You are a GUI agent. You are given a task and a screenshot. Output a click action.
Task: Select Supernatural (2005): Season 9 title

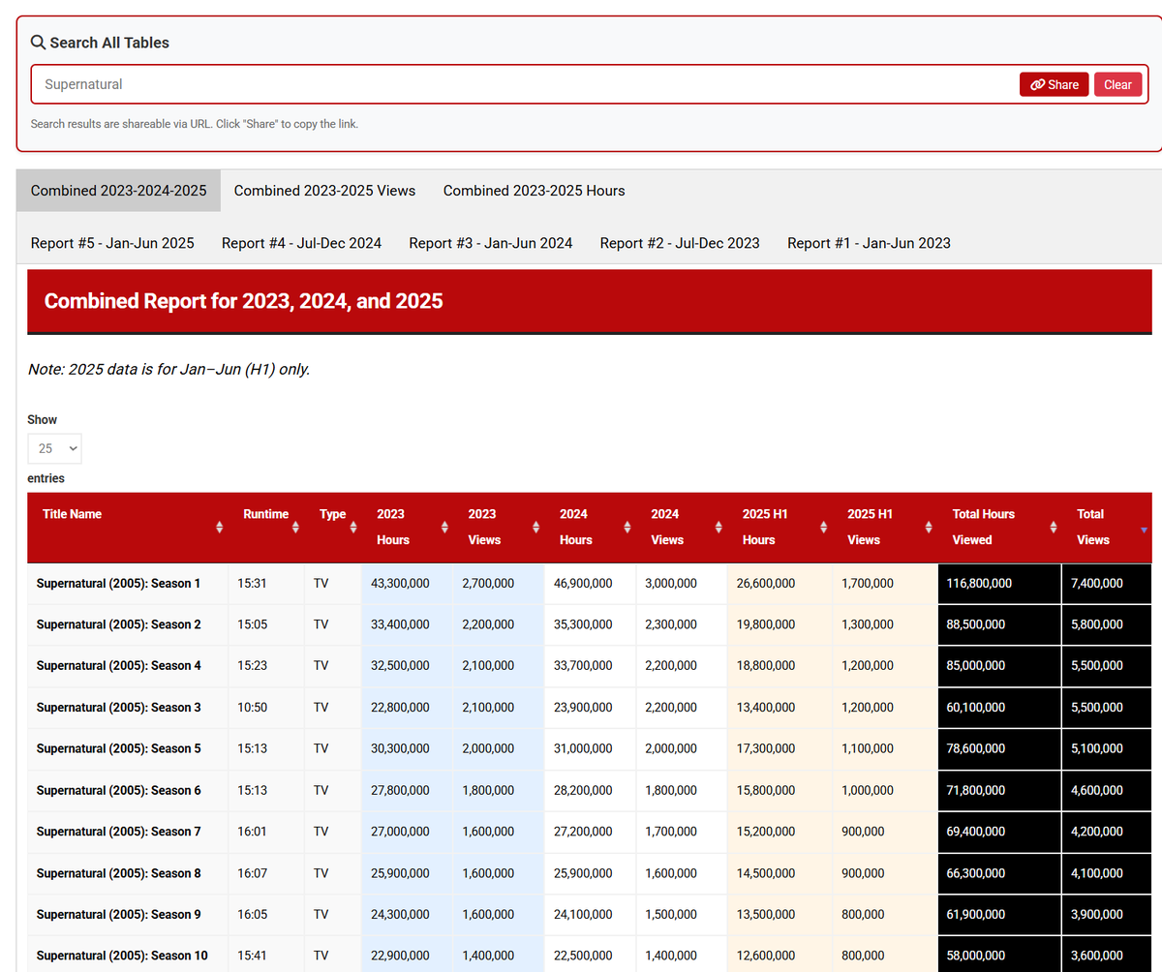point(118,914)
